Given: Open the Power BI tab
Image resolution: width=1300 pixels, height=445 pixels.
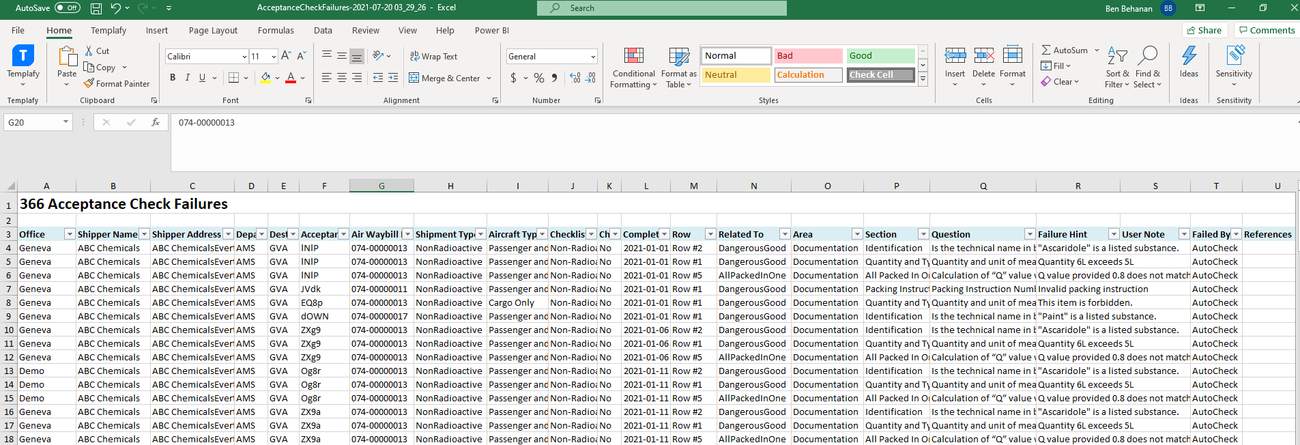Looking at the screenshot, I should point(491,31).
